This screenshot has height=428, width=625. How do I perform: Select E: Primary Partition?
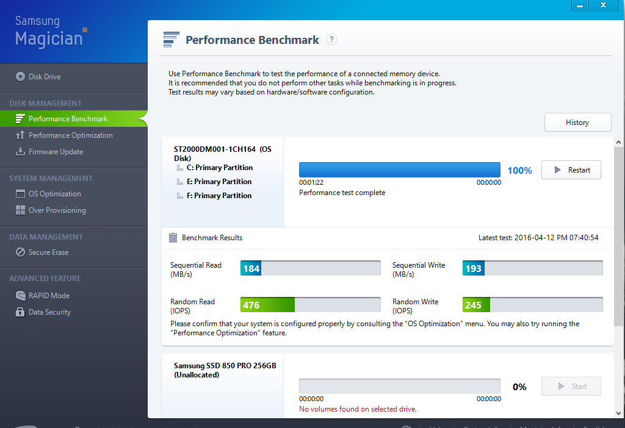coord(219,182)
